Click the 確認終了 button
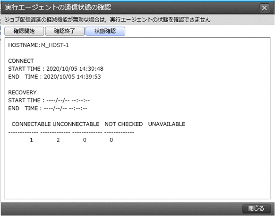Screen dimensions: 275x216 (x=65, y=31)
